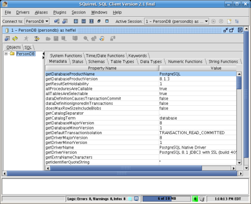Open the Help menu
The width and height of the screenshot is (251, 204).
(x=117, y=13)
